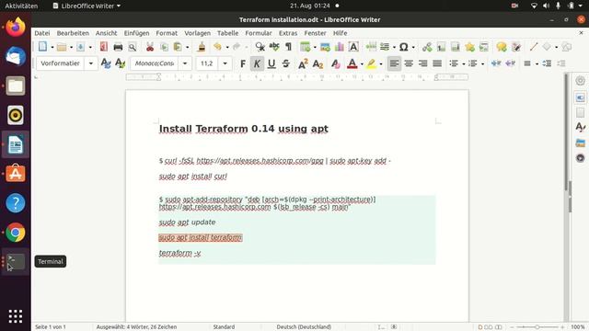Create a new document via toolbar icon
Screen dimensions: 589x331
tap(42, 47)
